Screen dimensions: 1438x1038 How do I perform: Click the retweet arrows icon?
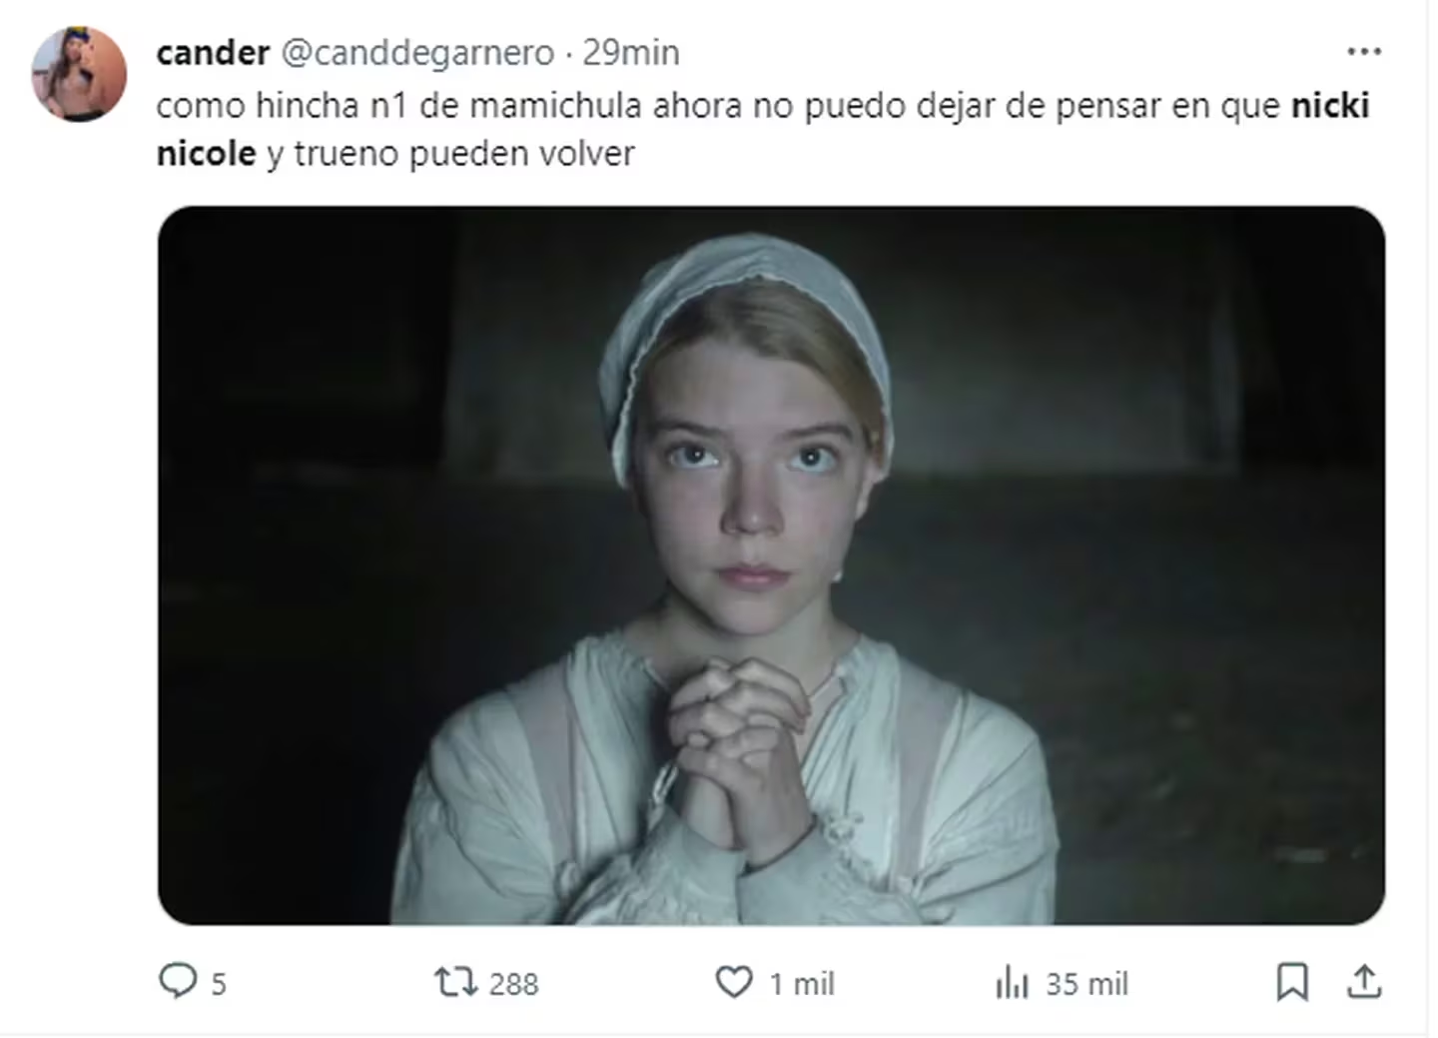(x=455, y=982)
